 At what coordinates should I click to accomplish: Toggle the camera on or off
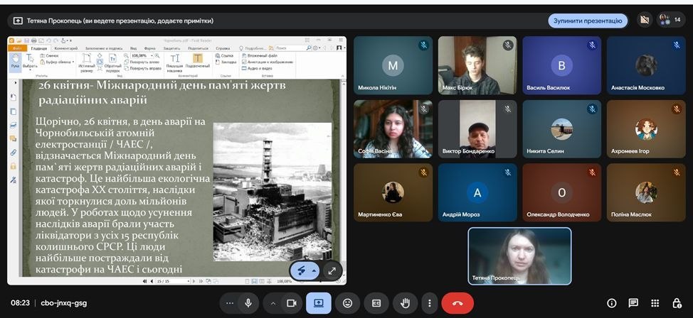point(290,303)
